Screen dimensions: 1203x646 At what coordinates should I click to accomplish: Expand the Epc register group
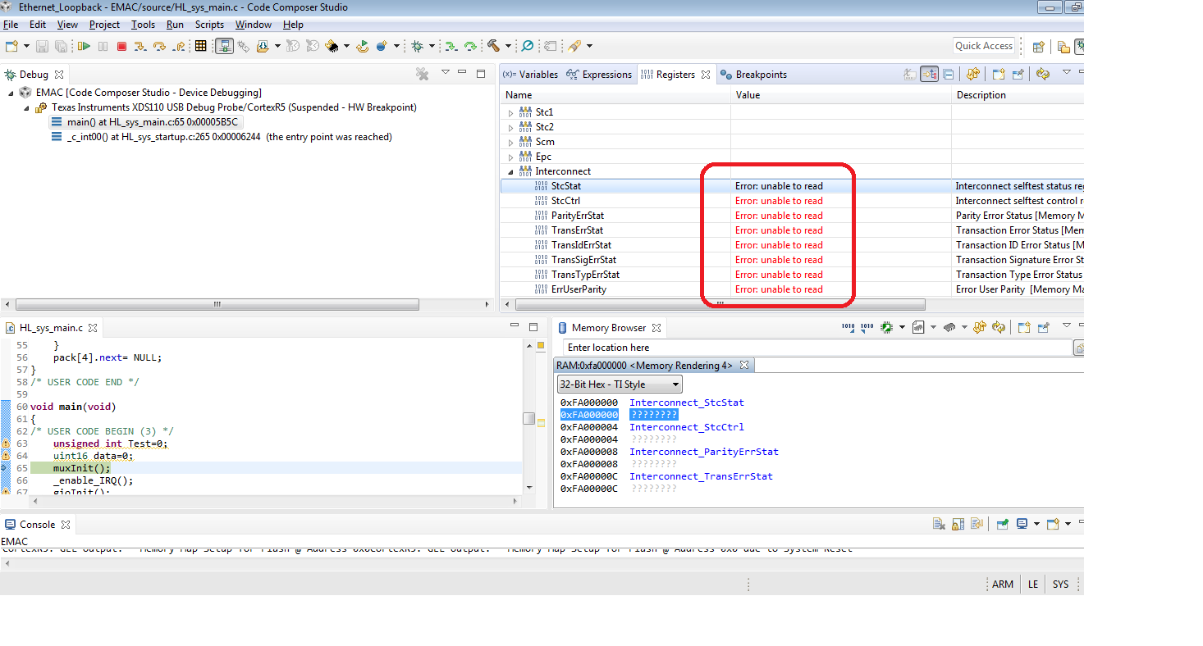[x=510, y=157]
